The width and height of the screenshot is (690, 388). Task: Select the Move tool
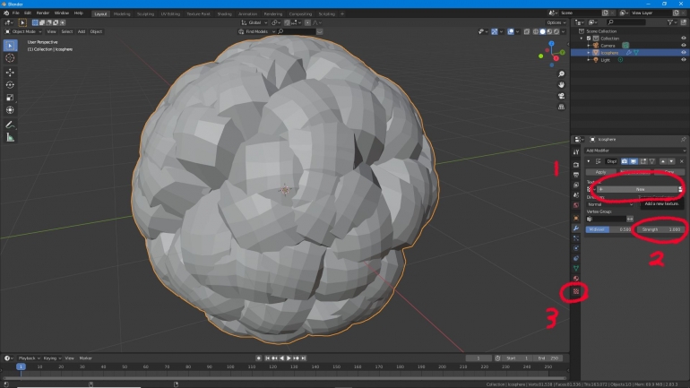[10, 73]
